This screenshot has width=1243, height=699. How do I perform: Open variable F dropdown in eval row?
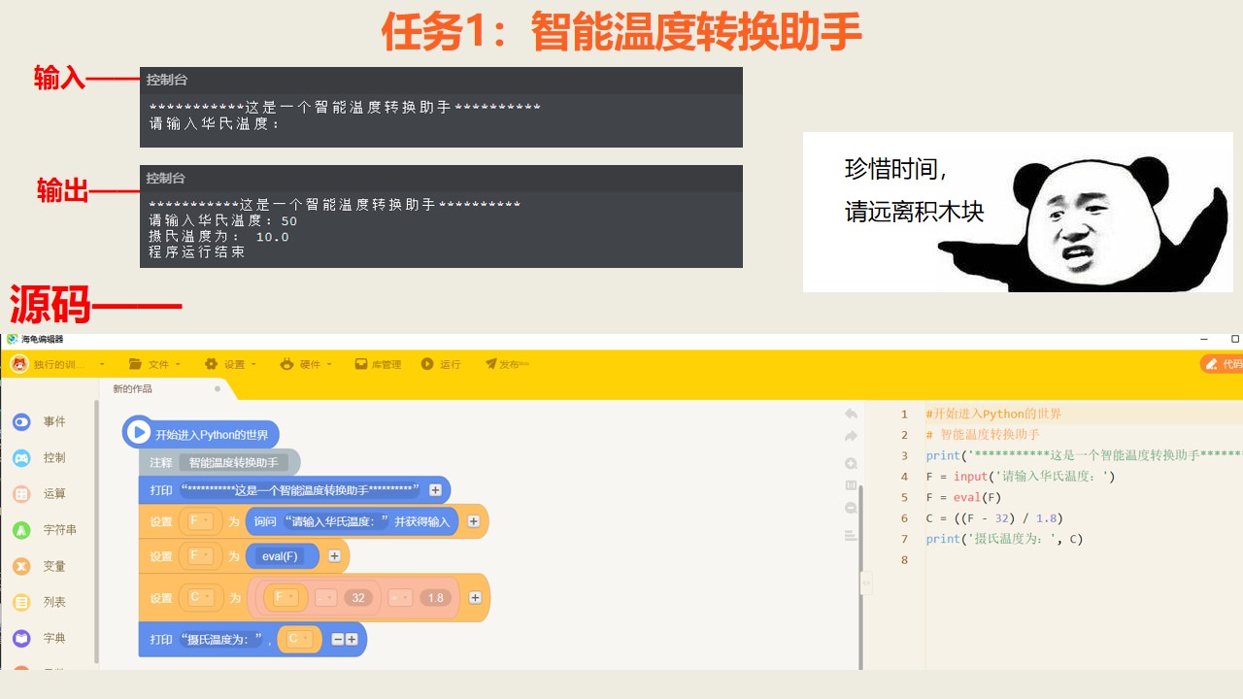click(x=200, y=556)
